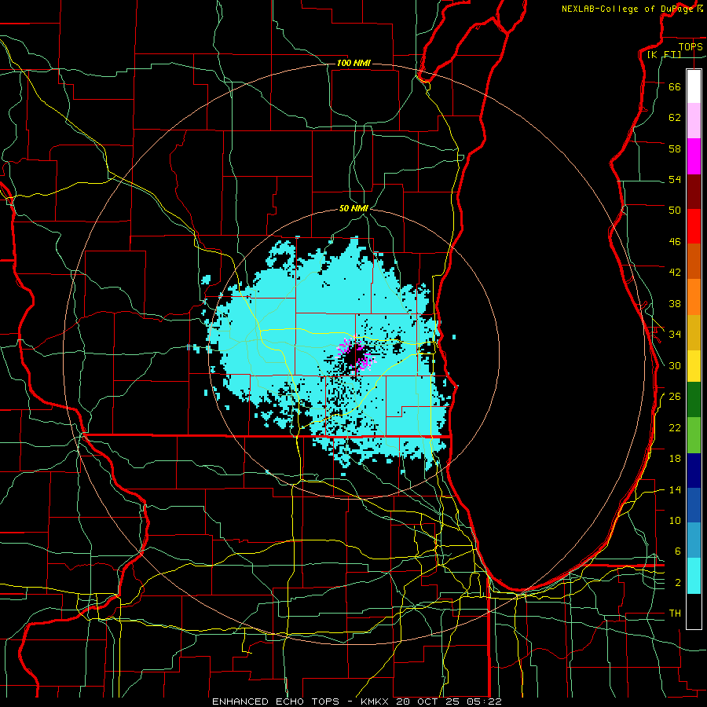The width and height of the screenshot is (707, 707).
Task: Click the bright yellow legend color band
Action: coord(694,365)
